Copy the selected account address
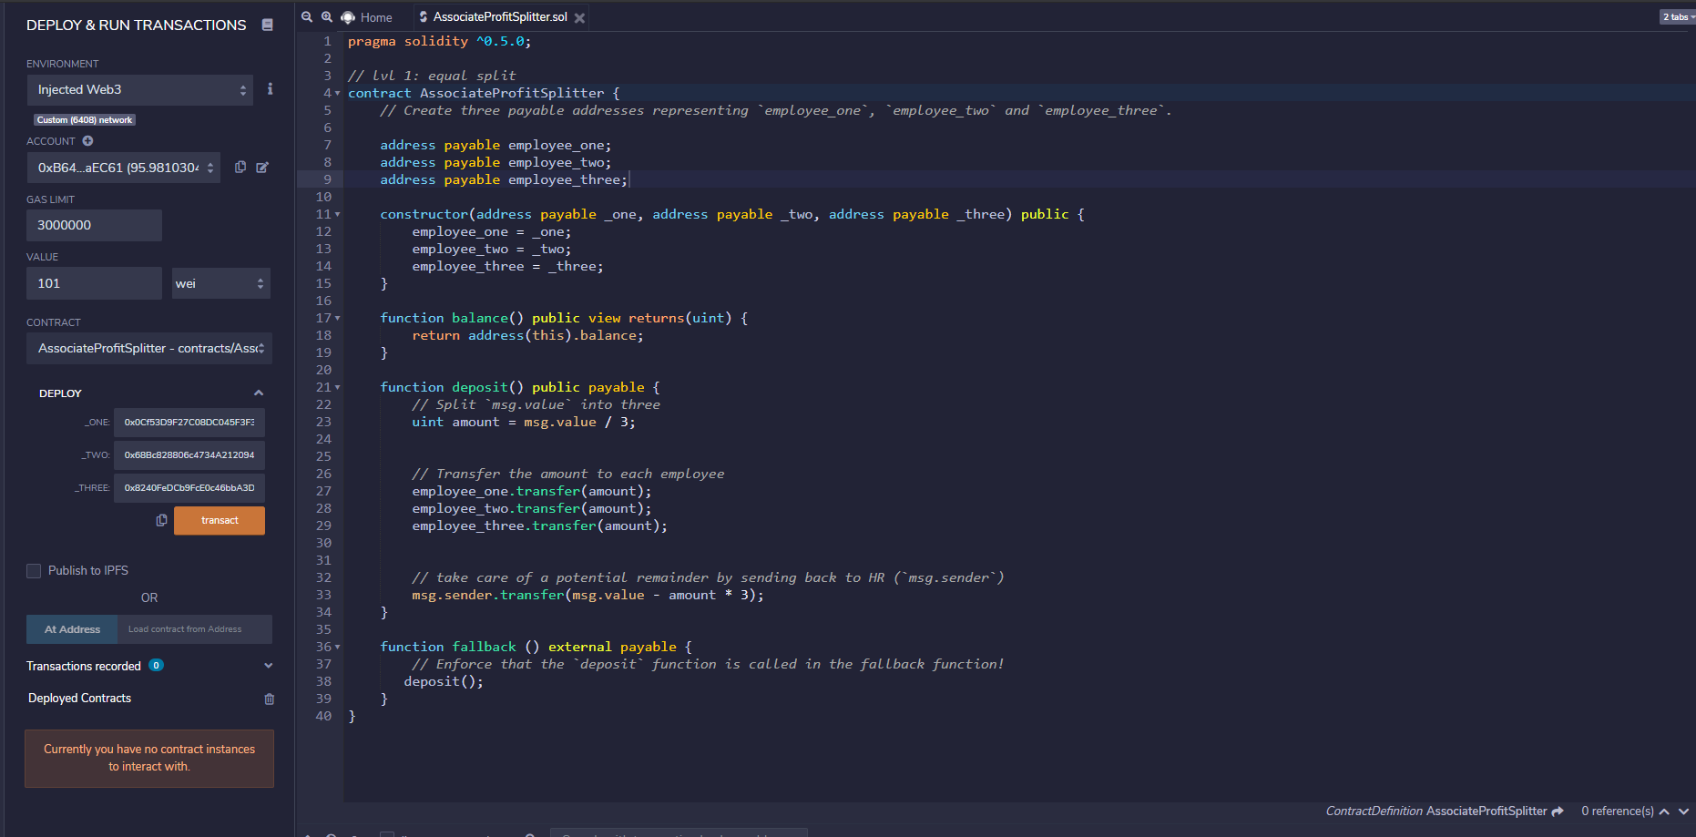1696x837 pixels. click(240, 168)
